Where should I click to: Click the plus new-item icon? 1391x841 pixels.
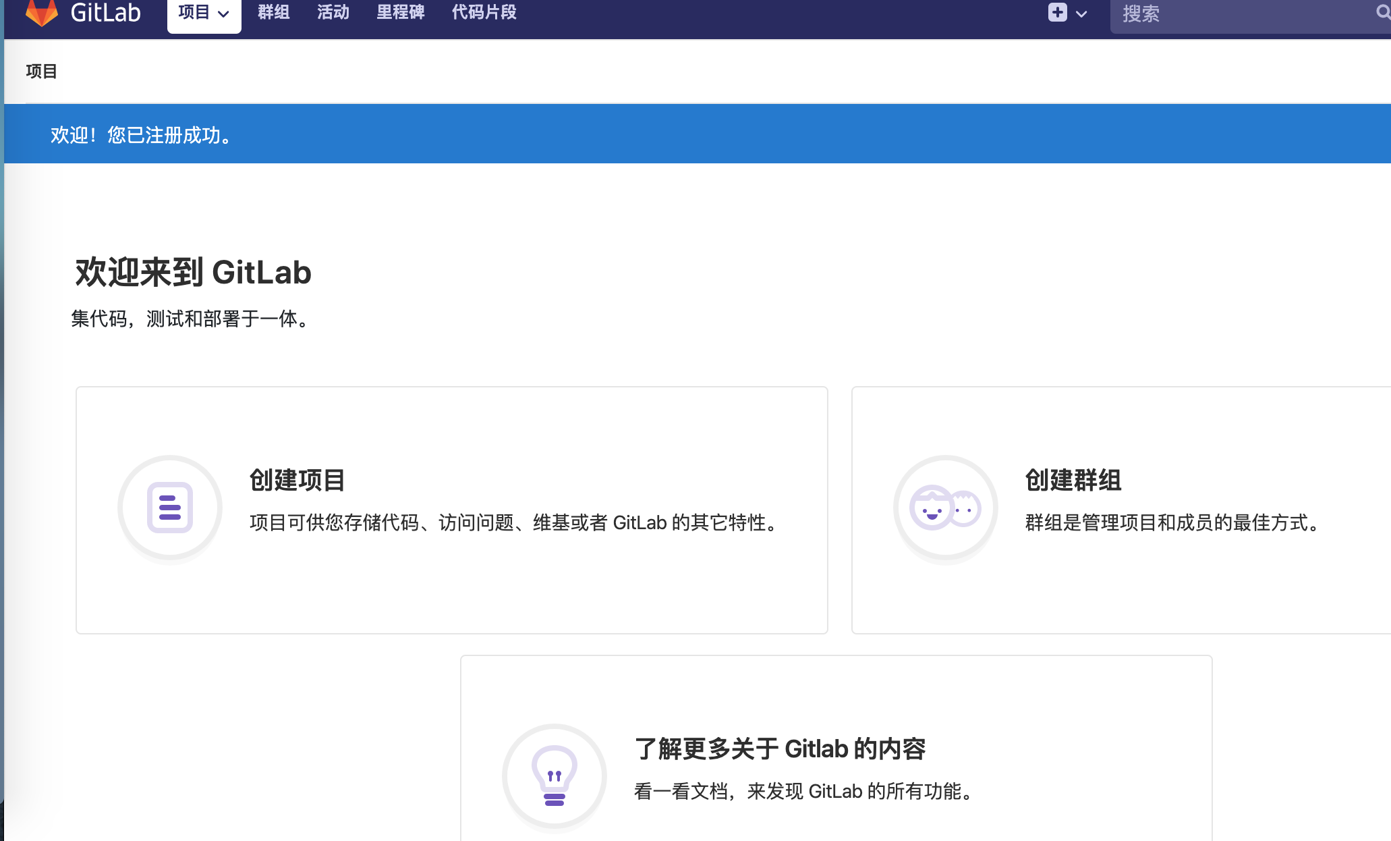pyautogui.click(x=1057, y=12)
